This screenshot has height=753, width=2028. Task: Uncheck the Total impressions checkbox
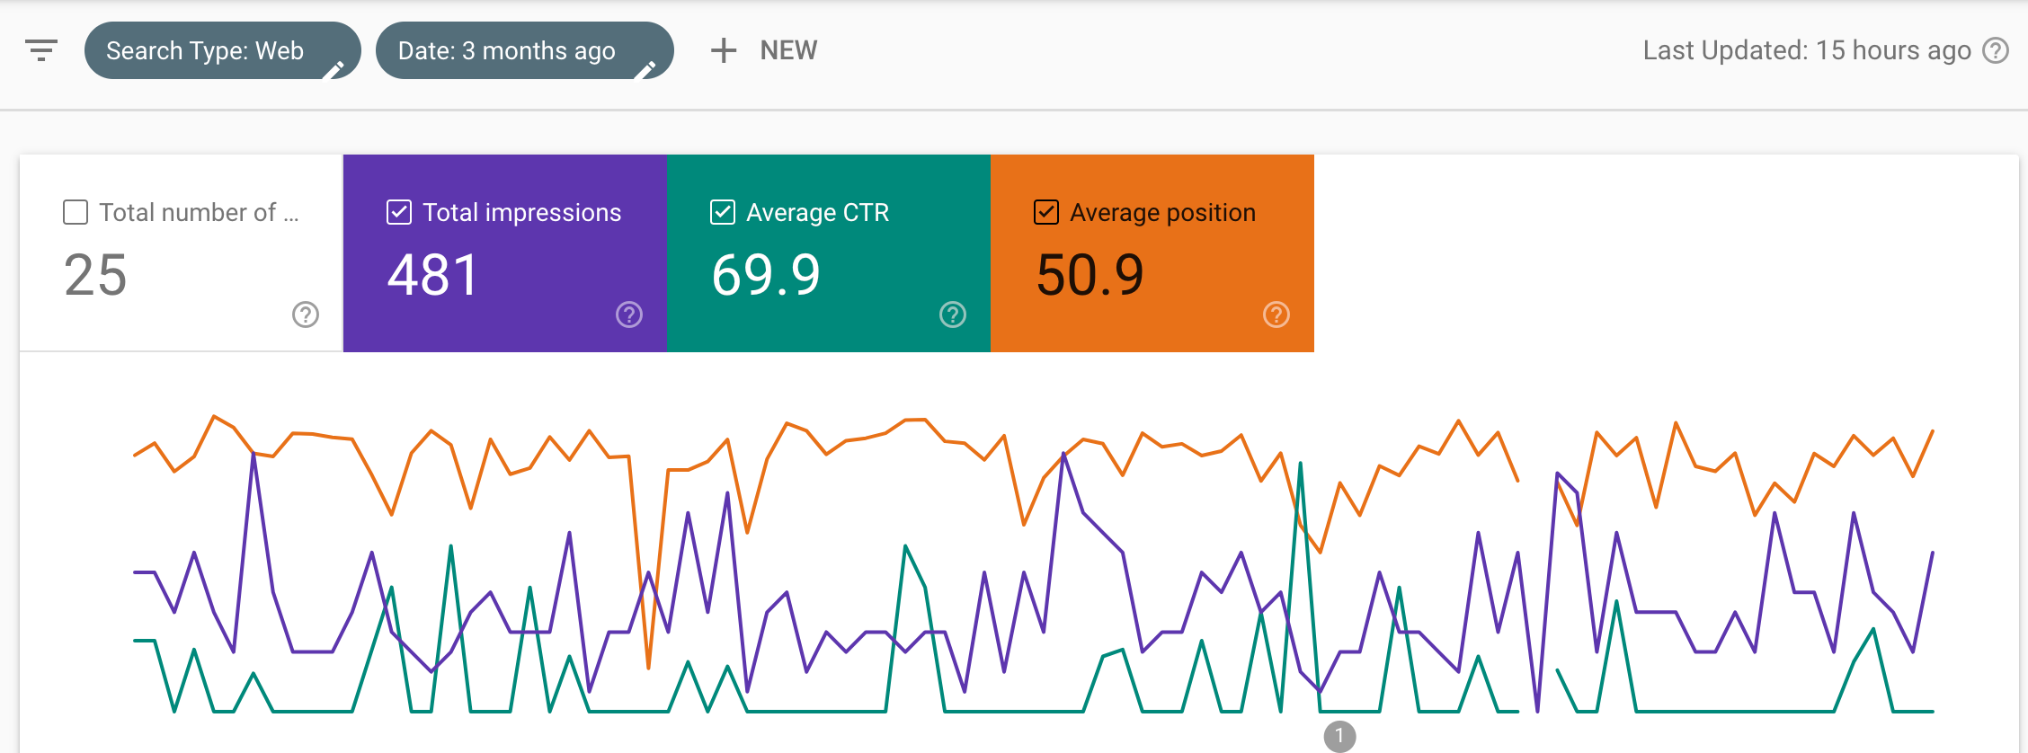pyautogui.click(x=399, y=212)
